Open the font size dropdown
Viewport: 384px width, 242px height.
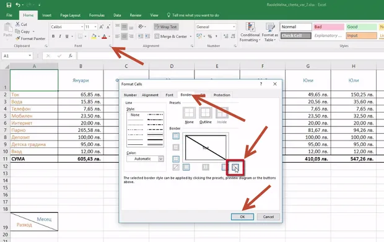point(95,27)
